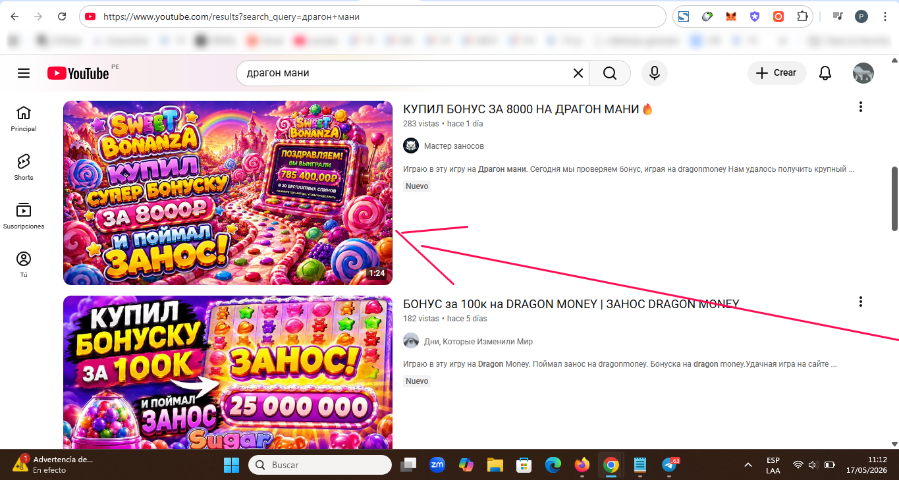Open Suscripciones in the sidebar
This screenshot has width=899, height=480.
click(24, 216)
